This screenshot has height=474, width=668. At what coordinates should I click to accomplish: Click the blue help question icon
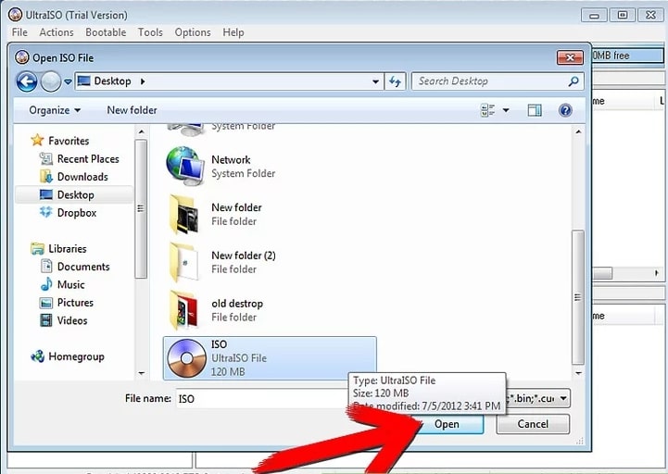click(565, 111)
